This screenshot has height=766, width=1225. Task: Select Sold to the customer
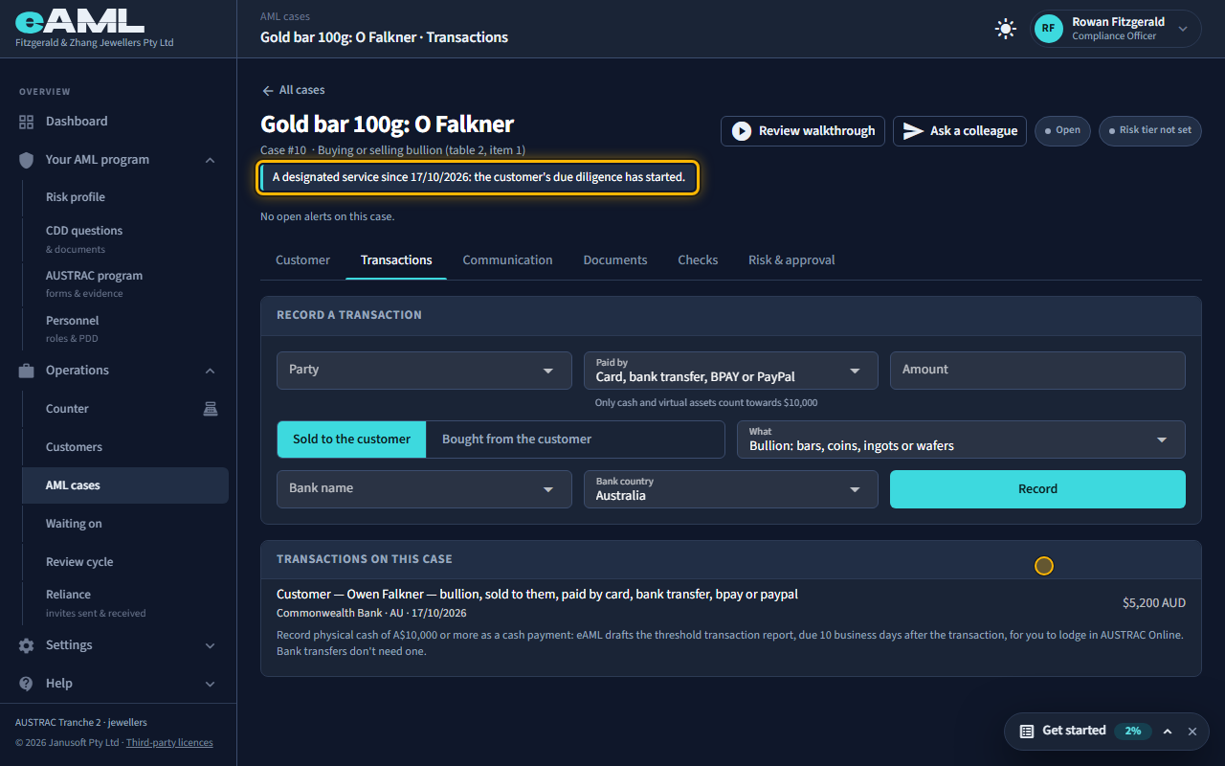tap(351, 439)
